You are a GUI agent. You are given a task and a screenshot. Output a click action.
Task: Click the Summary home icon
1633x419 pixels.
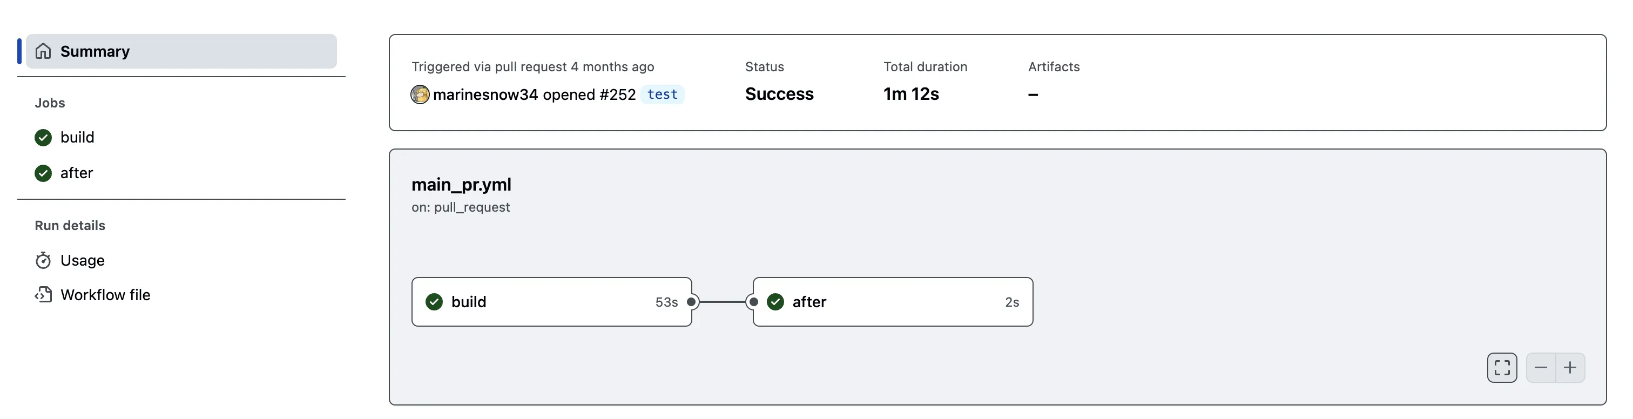pos(43,51)
